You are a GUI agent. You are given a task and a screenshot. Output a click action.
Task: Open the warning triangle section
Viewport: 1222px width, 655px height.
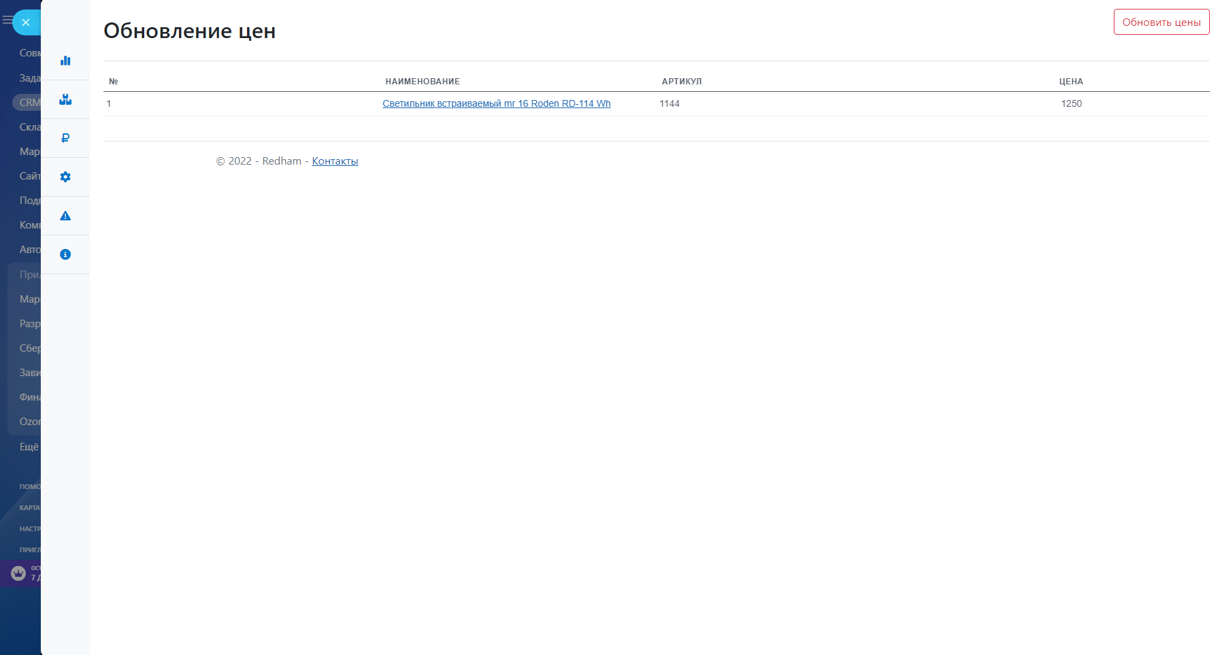tap(65, 216)
